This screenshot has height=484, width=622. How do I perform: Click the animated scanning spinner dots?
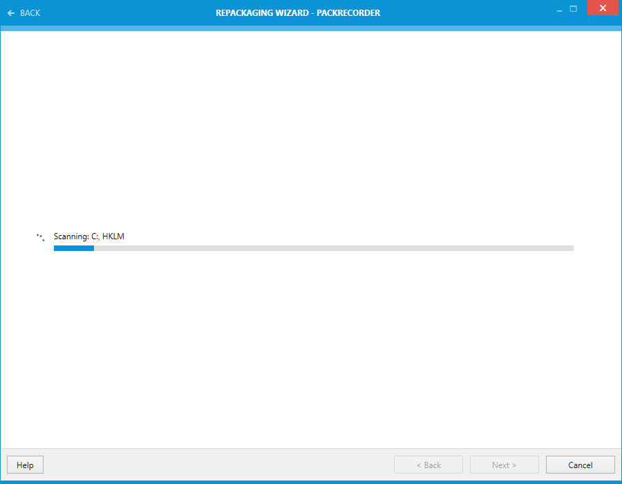coord(39,236)
